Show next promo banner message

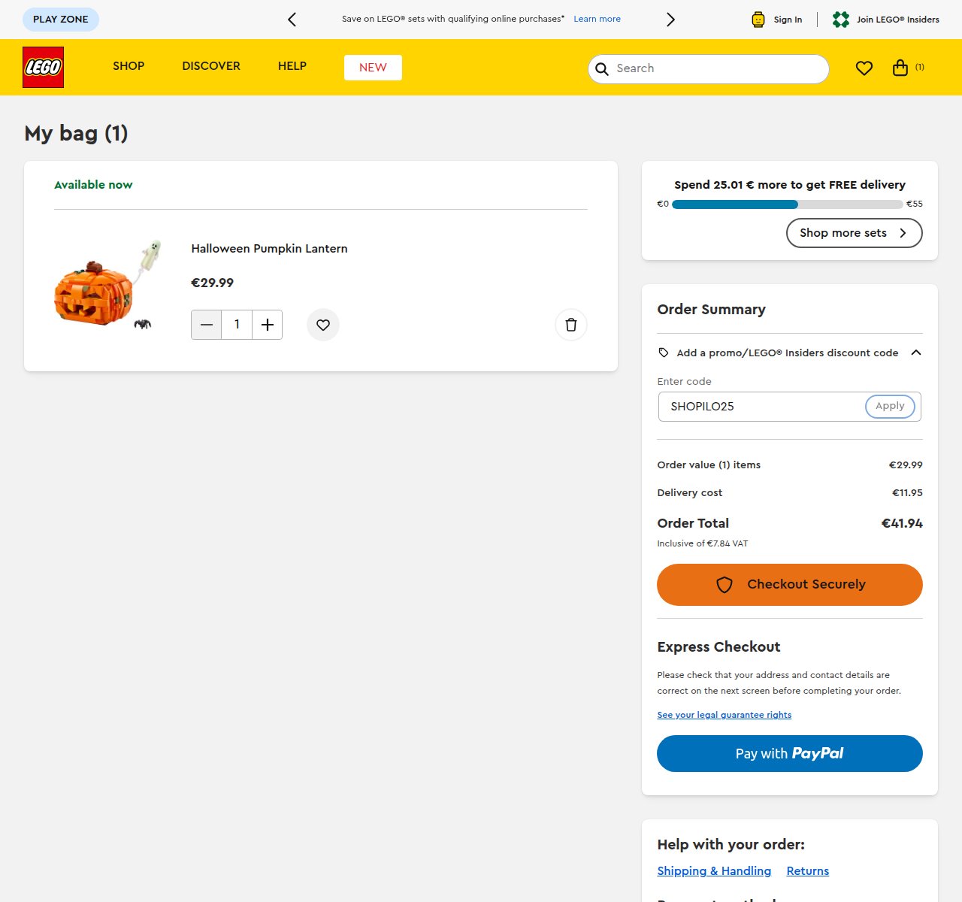pyautogui.click(x=670, y=20)
